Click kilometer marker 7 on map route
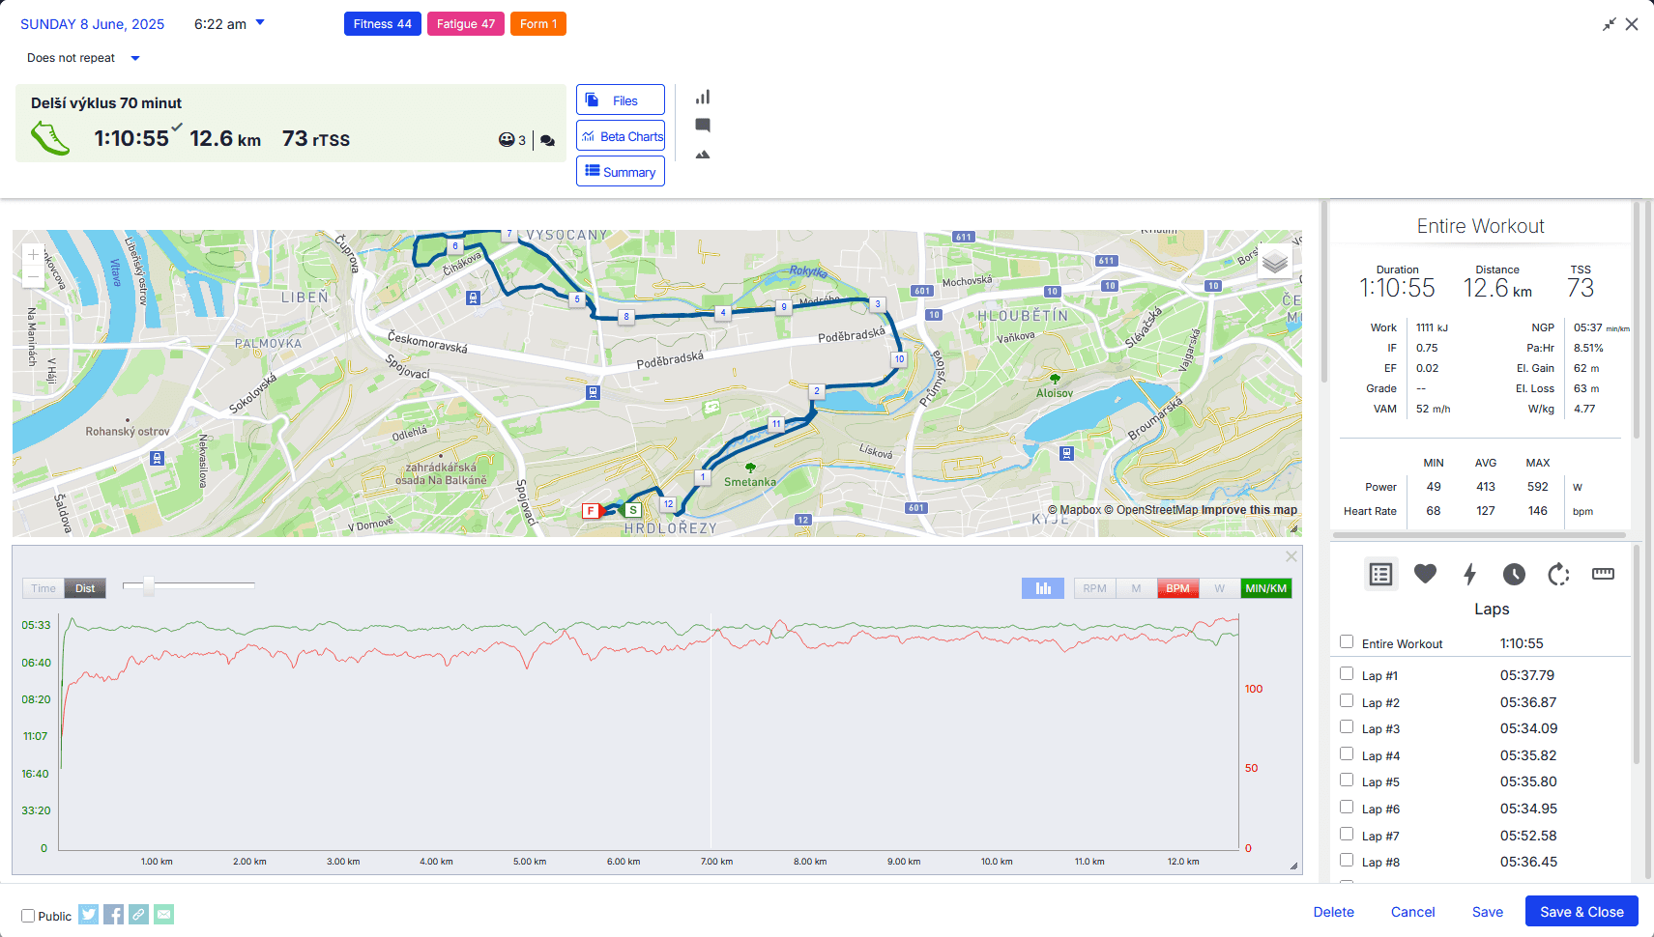 click(x=509, y=235)
